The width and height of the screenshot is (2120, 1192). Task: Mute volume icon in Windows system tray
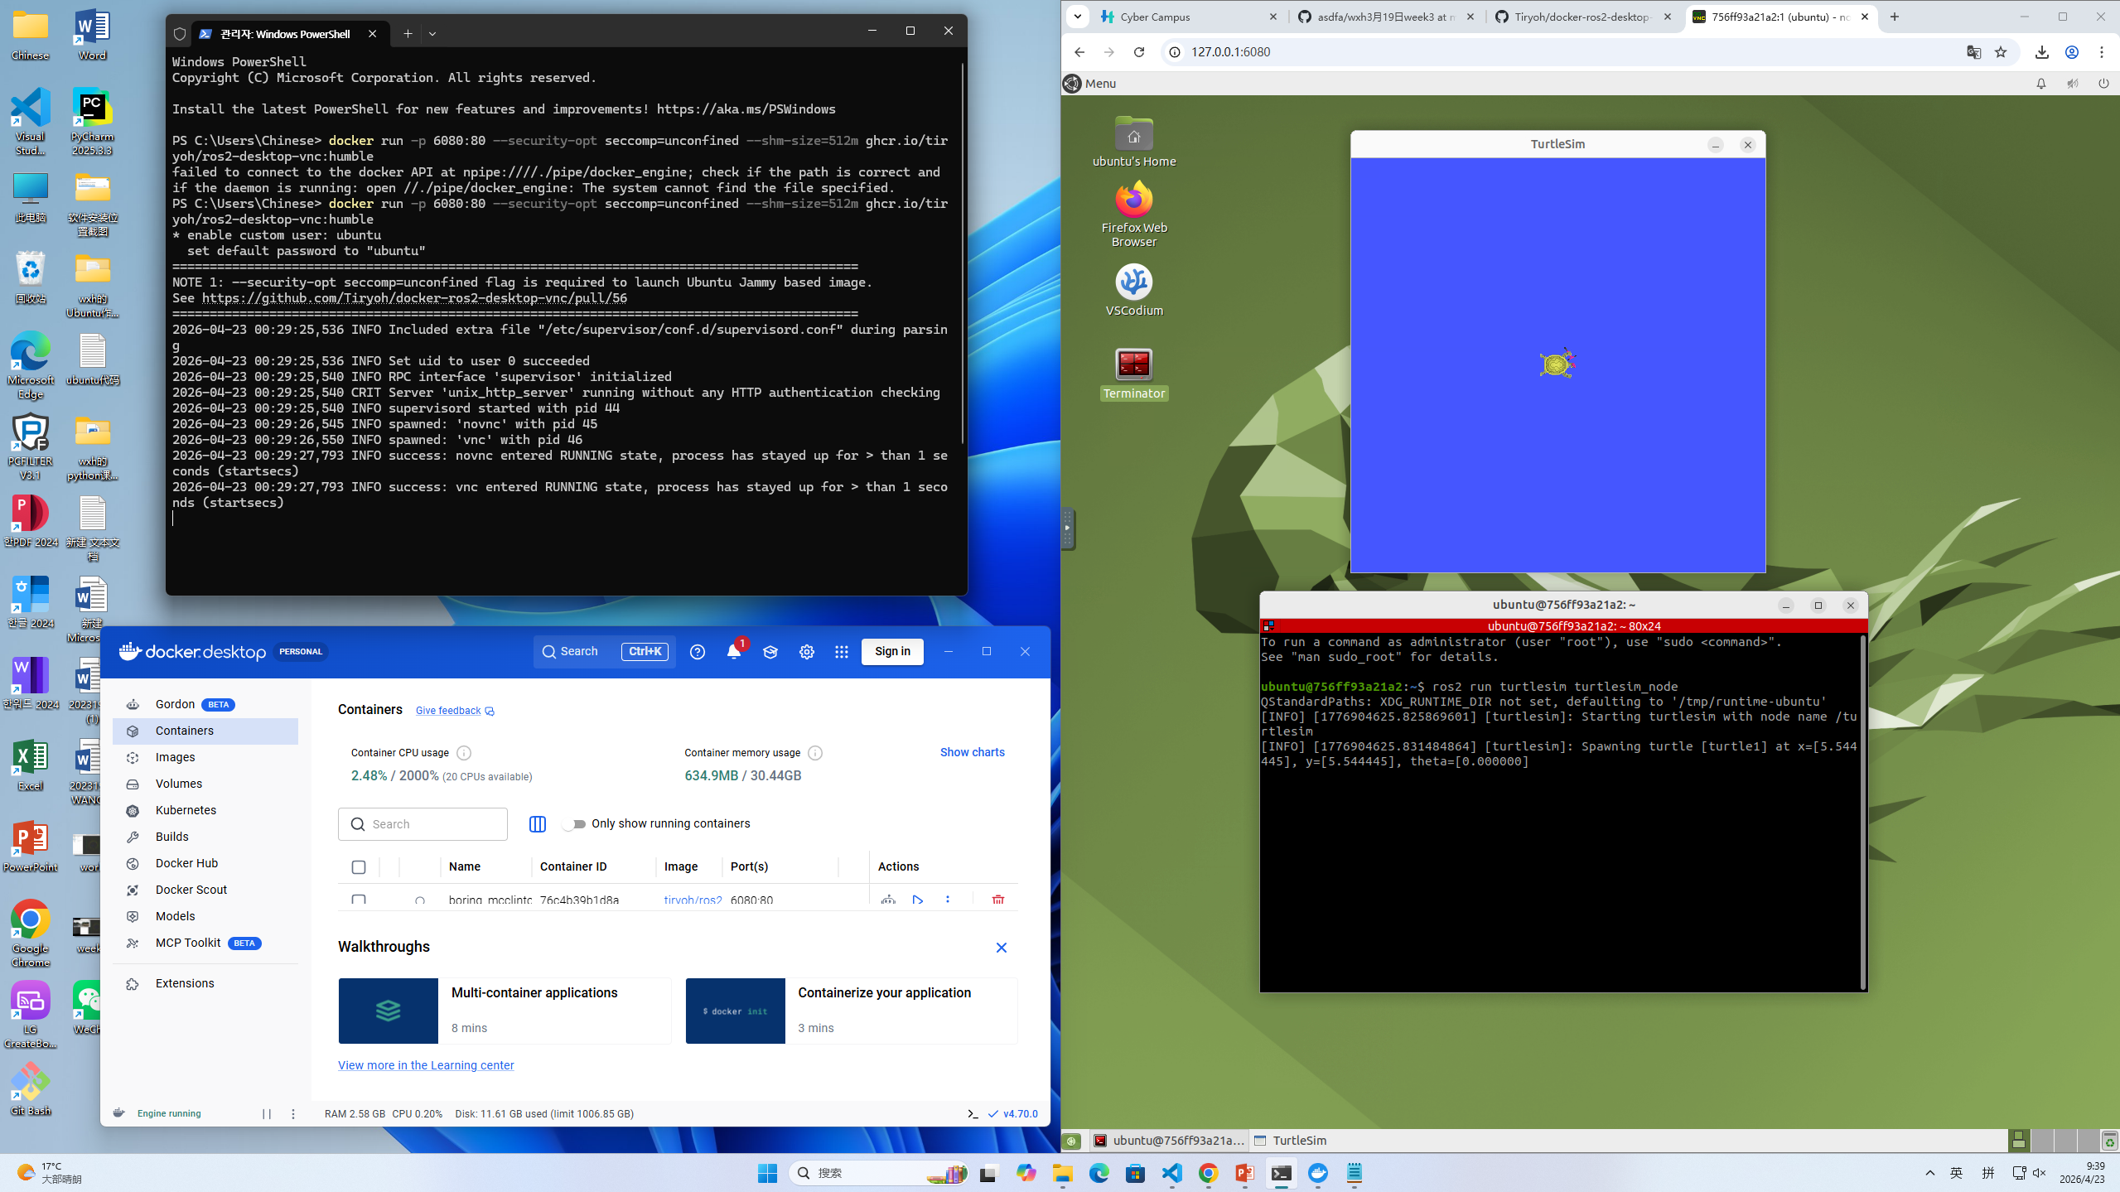(x=2040, y=1173)
